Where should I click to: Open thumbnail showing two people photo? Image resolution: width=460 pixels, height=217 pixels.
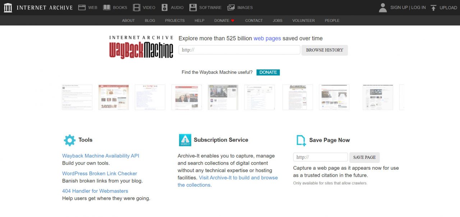pos(187,97)
